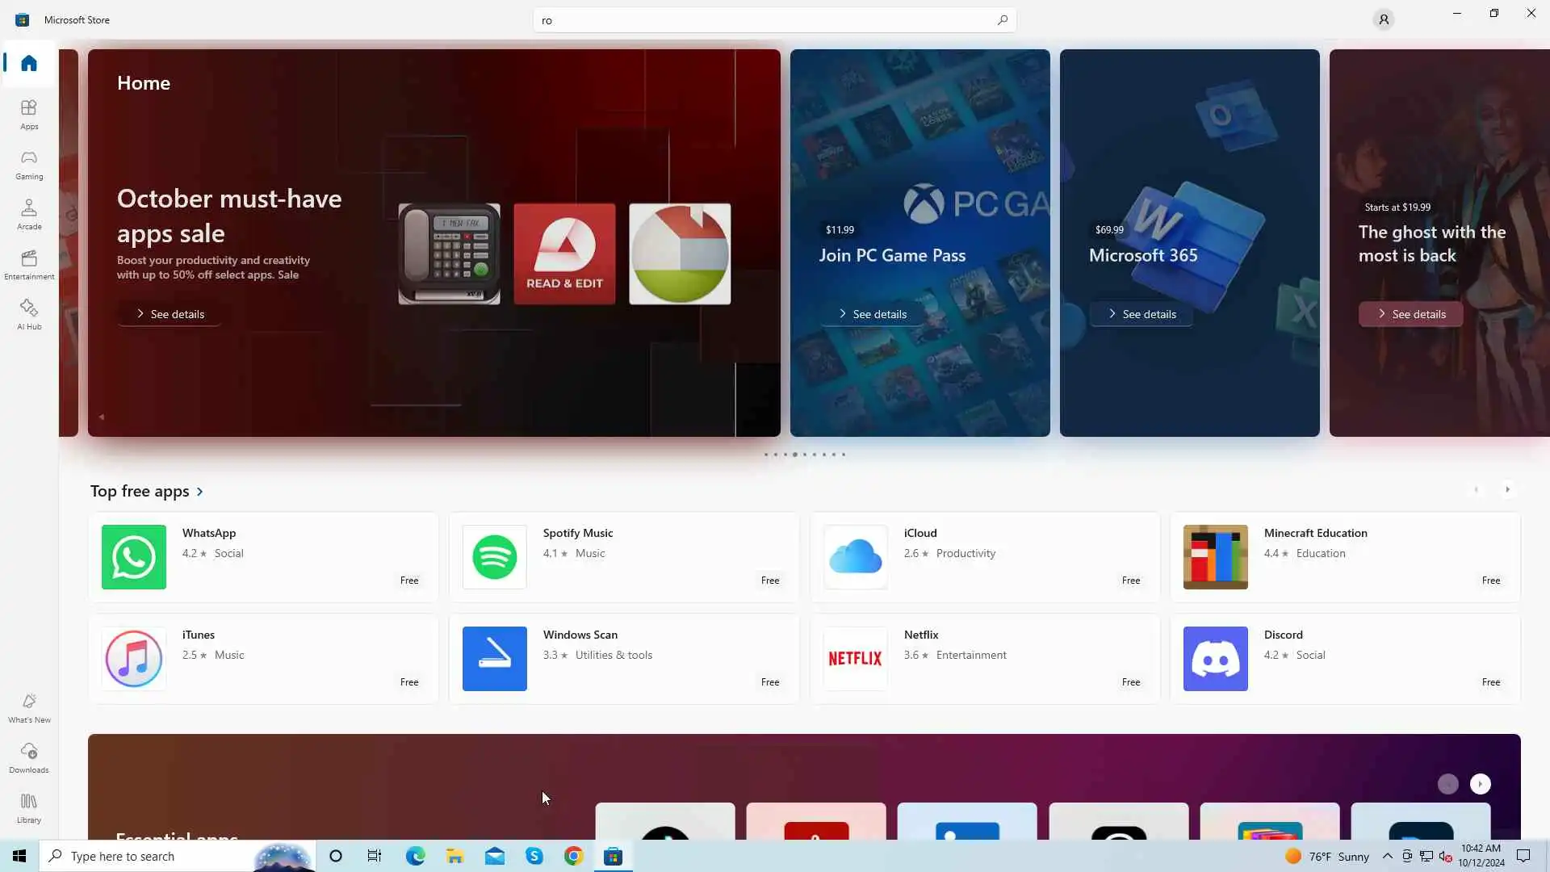Open Entertainment section in sidebar

(x=29, y=264)
